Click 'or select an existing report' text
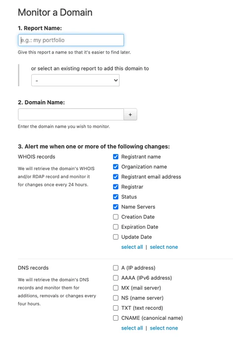233x337 pixels. pyautogui.click(x=90, y=68)
